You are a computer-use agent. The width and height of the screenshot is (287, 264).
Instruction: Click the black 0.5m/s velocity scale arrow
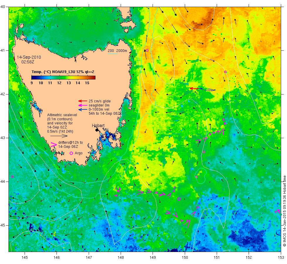59,136
